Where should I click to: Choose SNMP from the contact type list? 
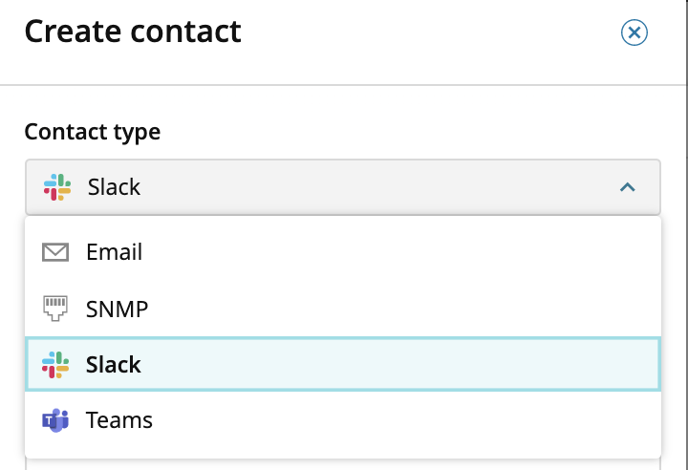(x=117, y=309)
